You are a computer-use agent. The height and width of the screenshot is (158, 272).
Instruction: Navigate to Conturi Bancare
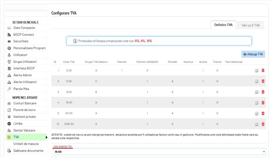(x=25, y=103)
